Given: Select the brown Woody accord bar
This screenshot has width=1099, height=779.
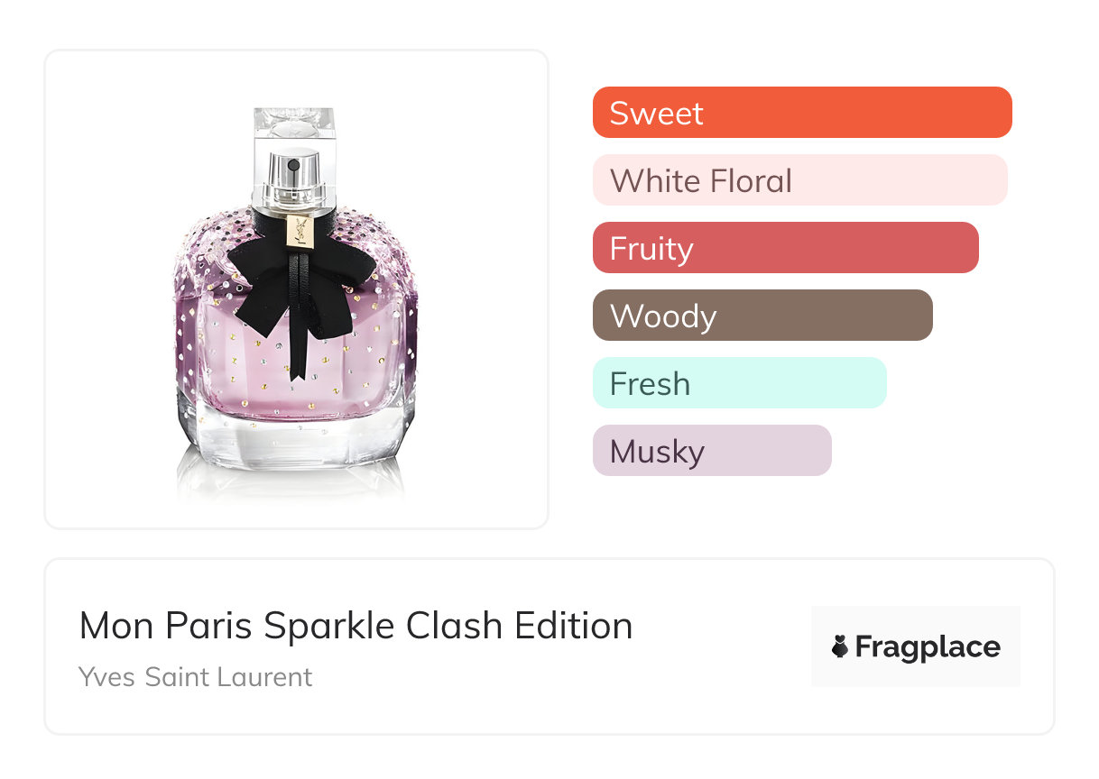Looking at the screenshot, I should pos(762,316).
